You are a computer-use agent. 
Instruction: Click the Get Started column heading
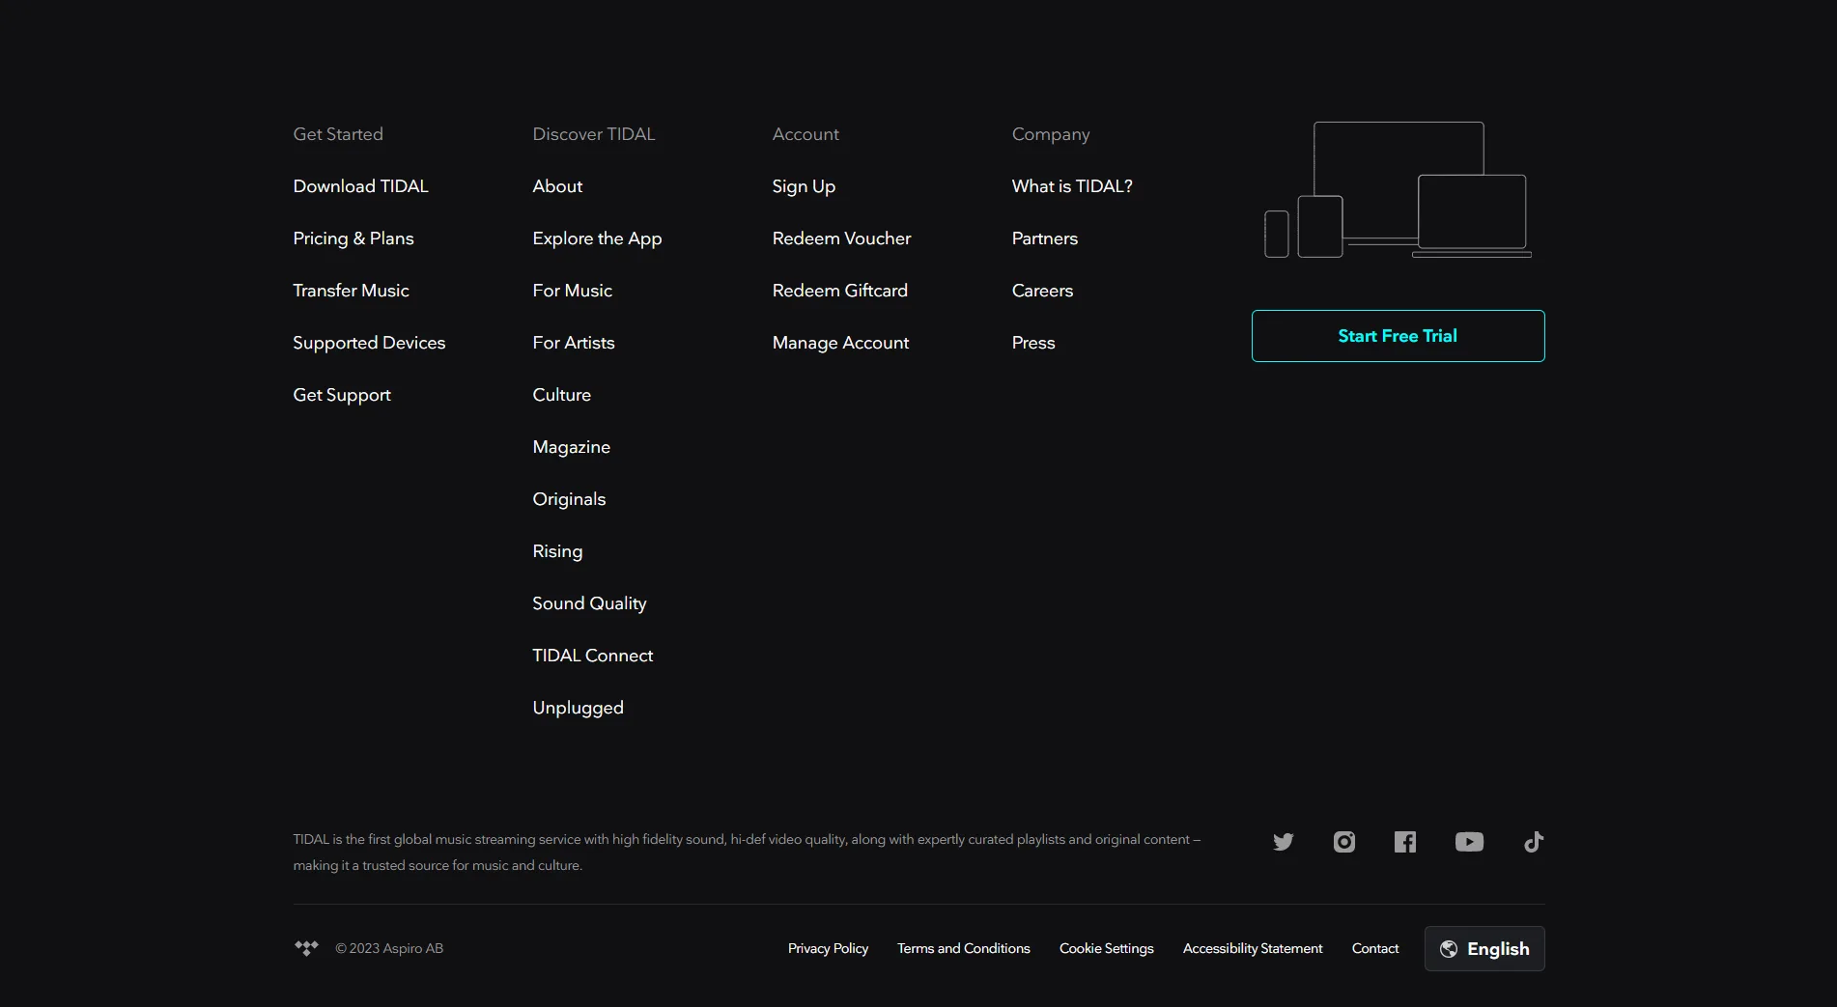[x=338, y=134]
